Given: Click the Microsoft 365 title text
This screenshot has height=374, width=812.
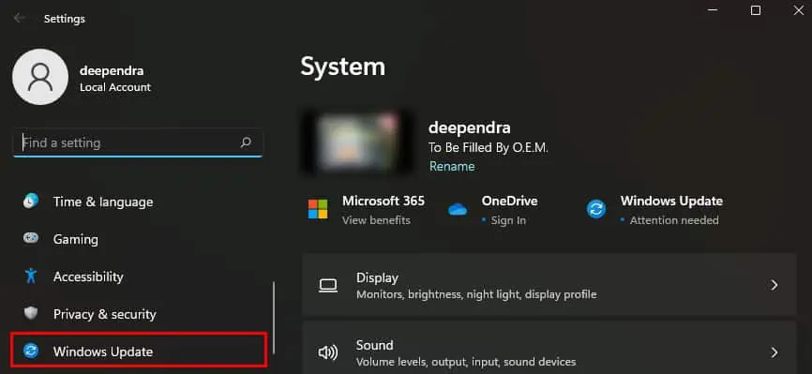Looking at the screenshot, I should point(383,201).
